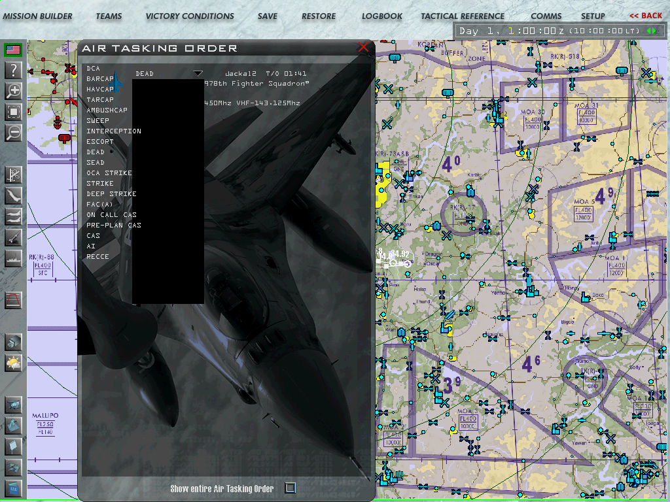The width and height of the screenshot is (670, 502).
Task: Click the zoom in magnifier icon
Action: (x=14, y=91)
